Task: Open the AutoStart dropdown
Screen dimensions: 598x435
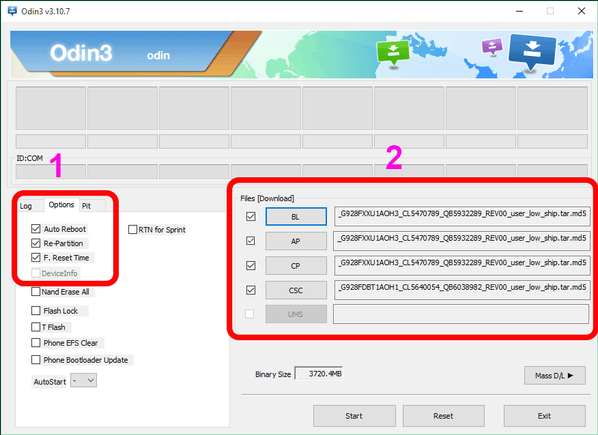Action: click(84, 380)
